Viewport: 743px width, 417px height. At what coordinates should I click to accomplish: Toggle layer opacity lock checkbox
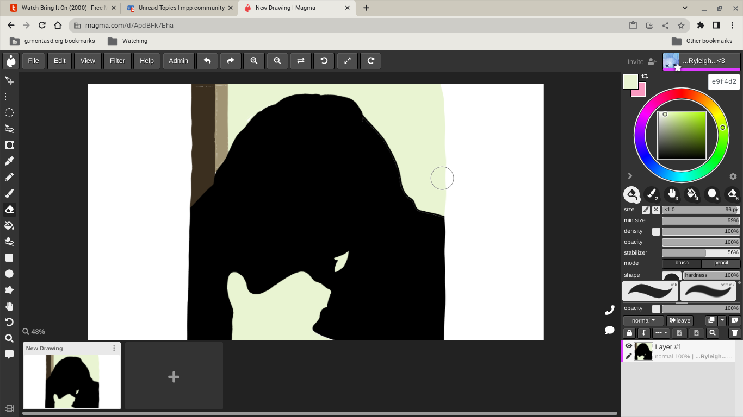pos(657,308)
